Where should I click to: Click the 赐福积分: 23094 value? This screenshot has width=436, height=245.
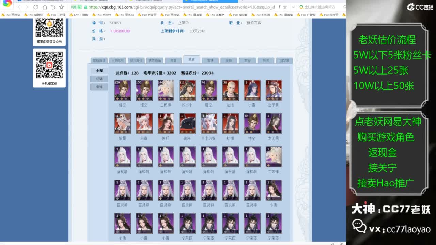click(x=197, y=73)
